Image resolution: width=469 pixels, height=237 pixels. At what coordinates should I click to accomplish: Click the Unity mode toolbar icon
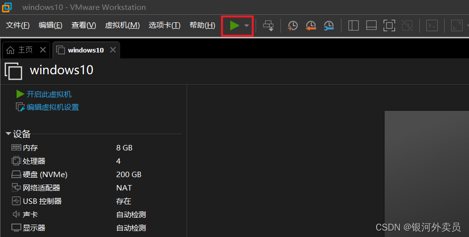click(407, 26)
